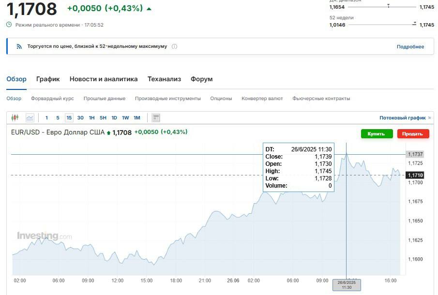Image resolution: width=438 pixels, height=295 pixels.
Task: Click the clock icon beside real-time mode
Action: (x=9, y=25)
